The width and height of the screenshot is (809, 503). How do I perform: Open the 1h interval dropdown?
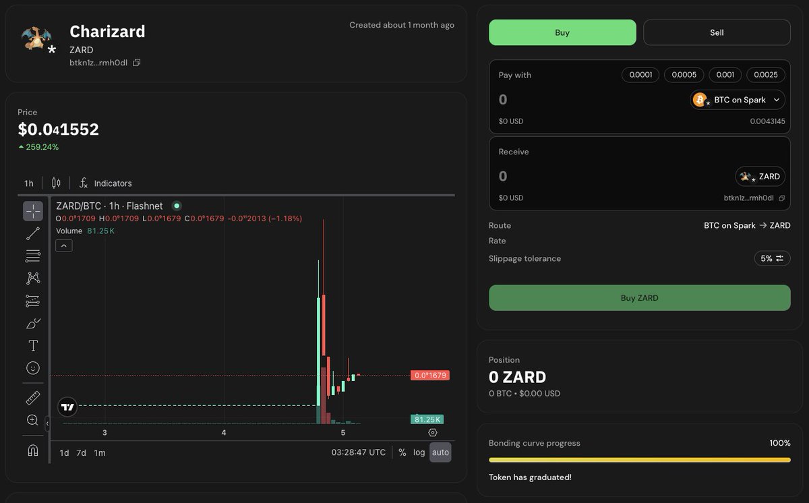[x=29, y=183]
